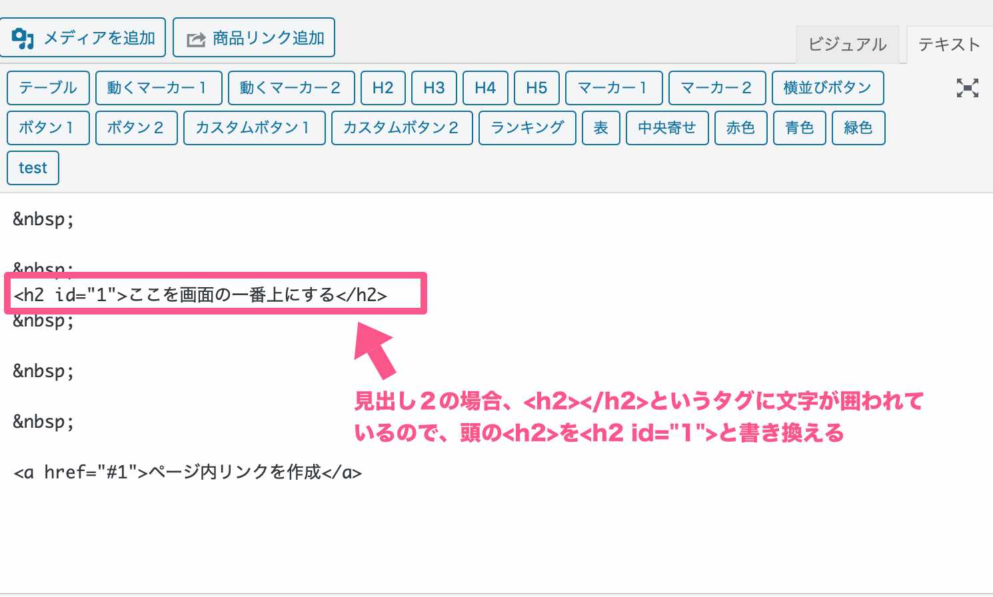Viewport: 993px width, 597px height.
Task: Insert an H2 heading tag
Action: [x=383, y=88]
